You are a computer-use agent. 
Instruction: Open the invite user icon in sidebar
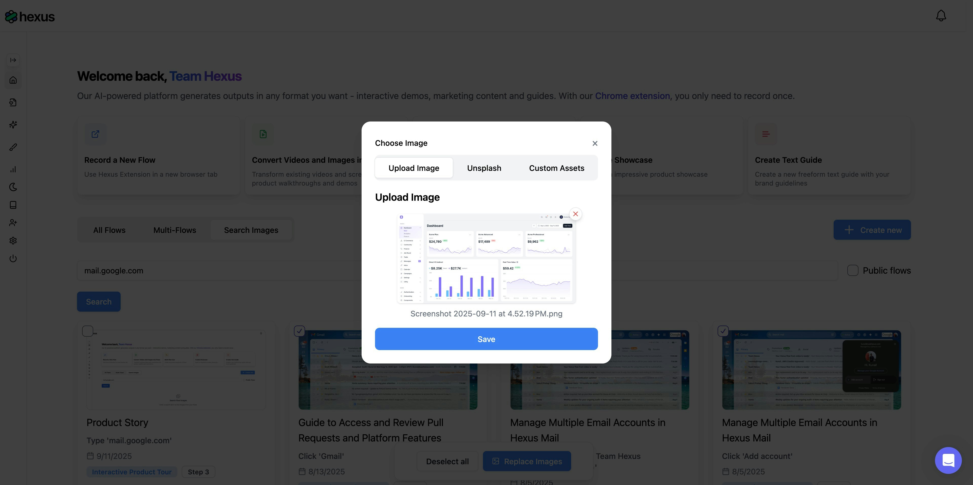tap(13, 223)
